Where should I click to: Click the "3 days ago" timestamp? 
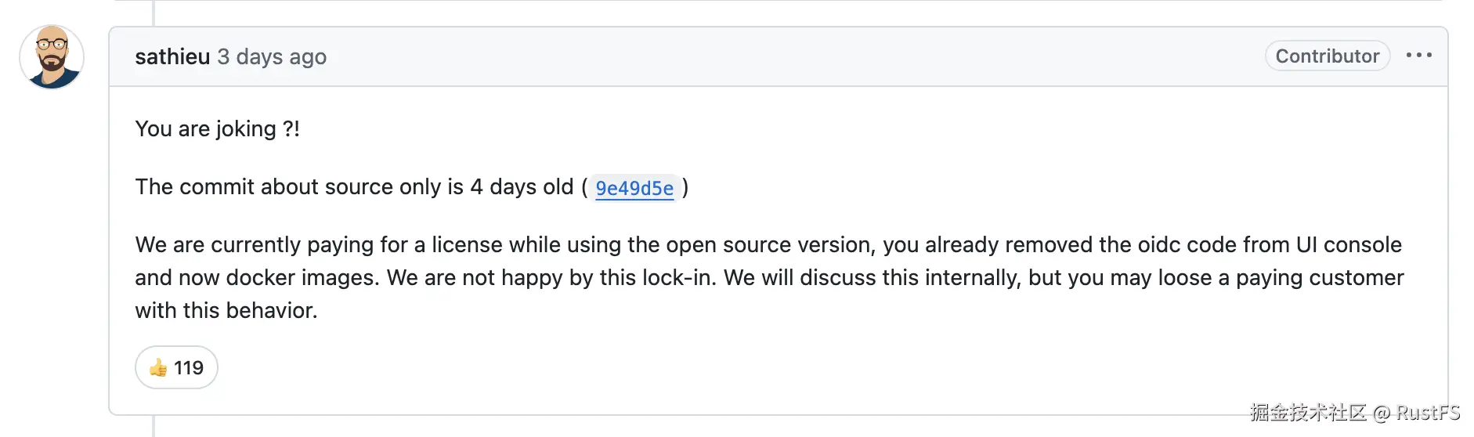click(x=272, y=57)
